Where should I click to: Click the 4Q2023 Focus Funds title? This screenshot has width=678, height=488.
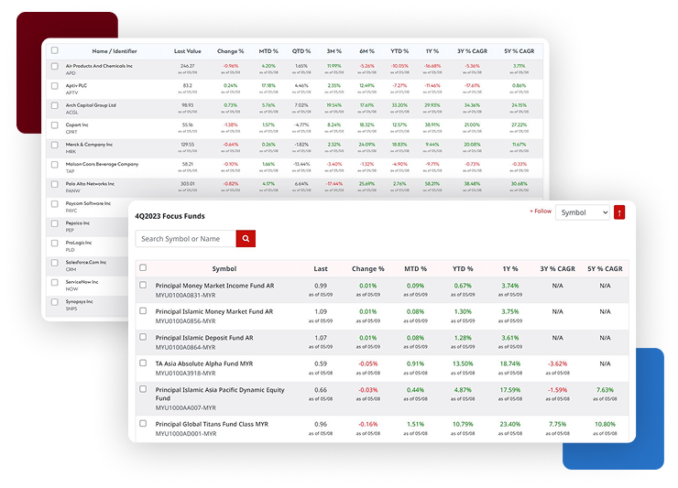[x=169, y=216]
